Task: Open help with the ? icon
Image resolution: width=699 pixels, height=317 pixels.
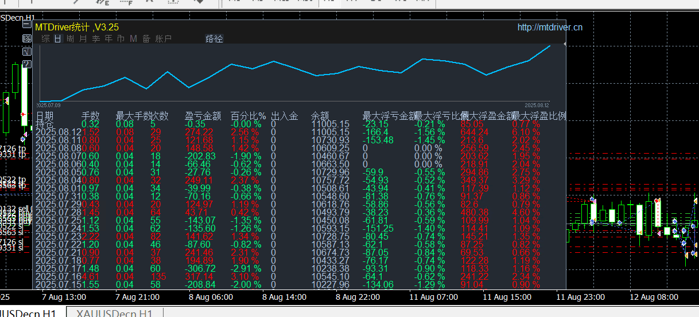Action: (26, 64)
